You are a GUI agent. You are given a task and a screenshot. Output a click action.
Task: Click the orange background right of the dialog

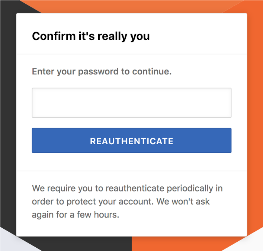(255, 118)
